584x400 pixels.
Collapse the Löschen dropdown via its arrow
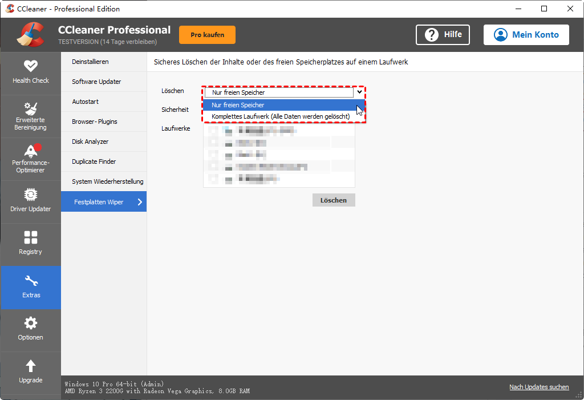pyautogui.click(x=359, y=92)
